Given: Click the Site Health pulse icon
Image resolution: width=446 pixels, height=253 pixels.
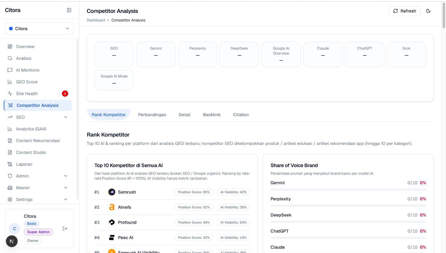Looking at the screenshot, I should point(10,94).
